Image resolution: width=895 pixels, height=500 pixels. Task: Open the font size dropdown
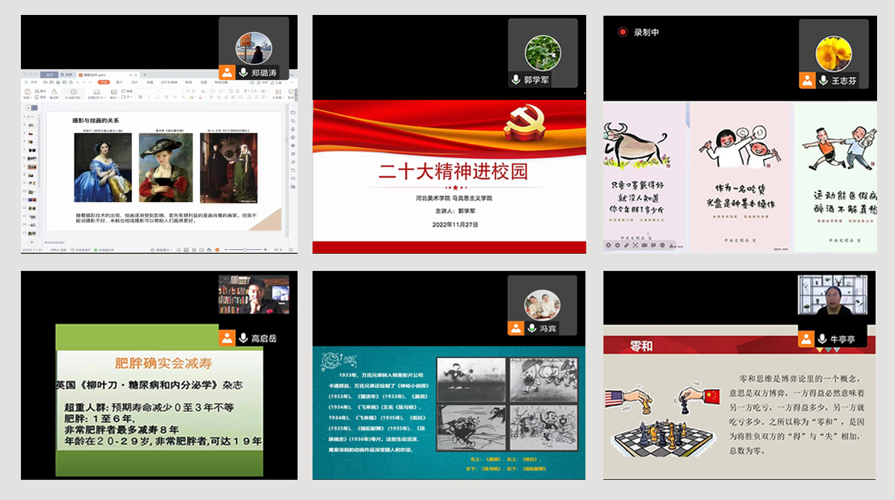pyautogui.click(x=181, y=92)
